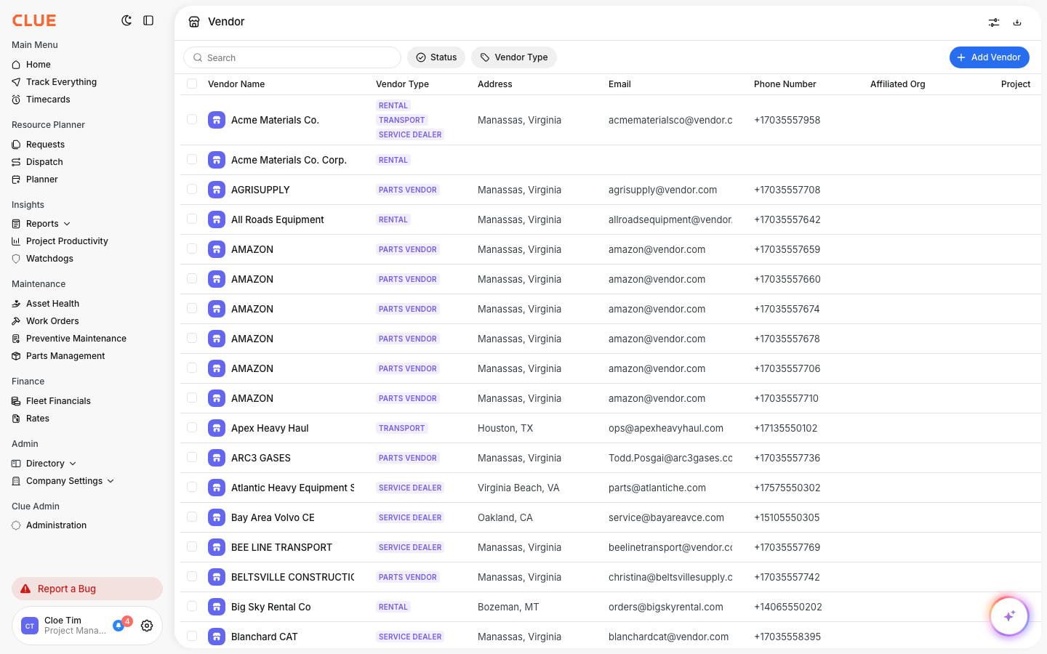Check the Acme Materials Co. row checkbox

192,119
